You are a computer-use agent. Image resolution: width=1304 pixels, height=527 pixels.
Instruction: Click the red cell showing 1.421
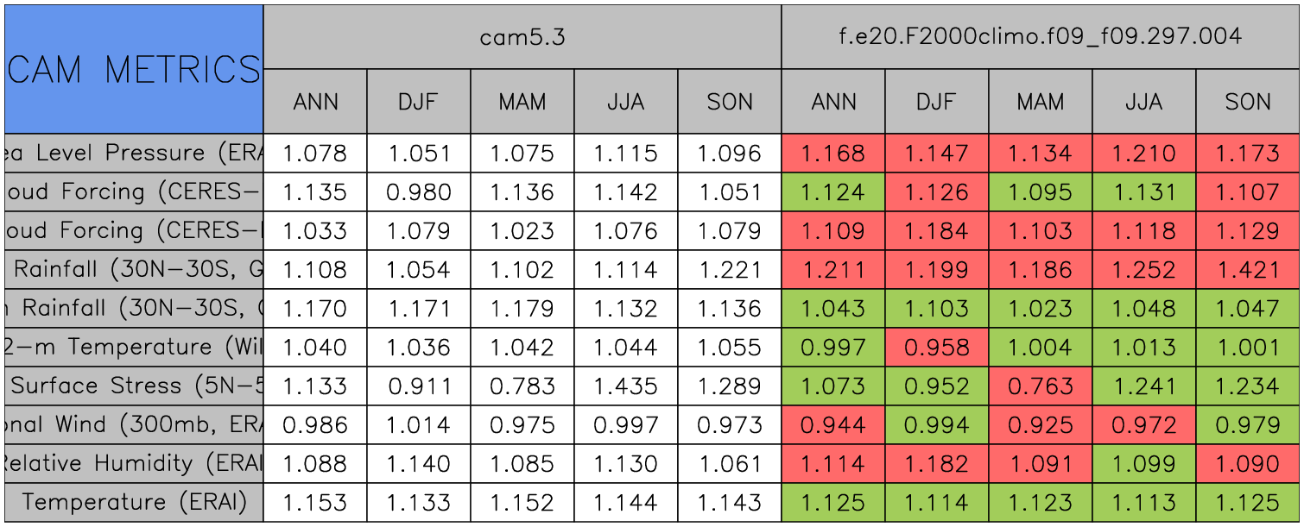1248,270
